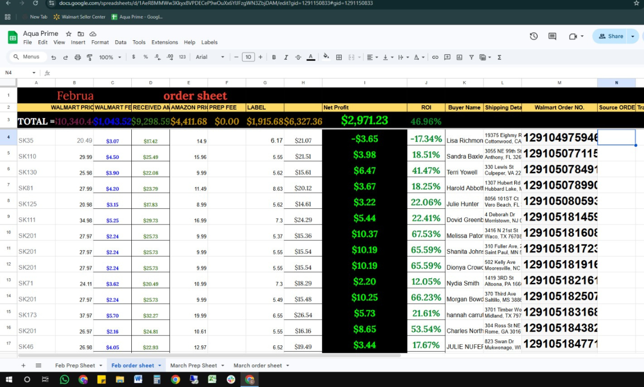Open zoom level 100% dropdown

pos(110,57)
